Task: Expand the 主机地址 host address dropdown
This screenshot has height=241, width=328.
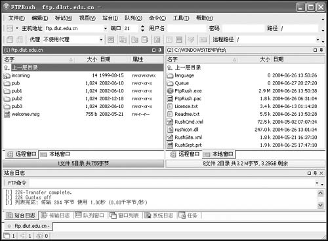Action: click(106, 28)
